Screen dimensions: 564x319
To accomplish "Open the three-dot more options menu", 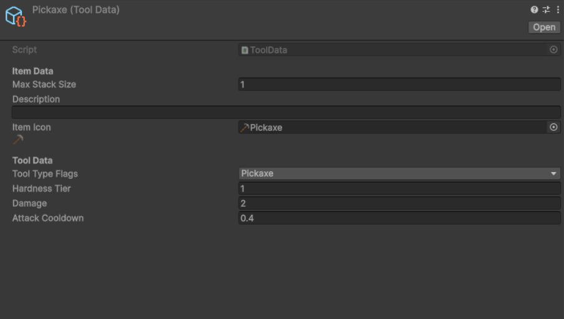I will click(558, 9).
